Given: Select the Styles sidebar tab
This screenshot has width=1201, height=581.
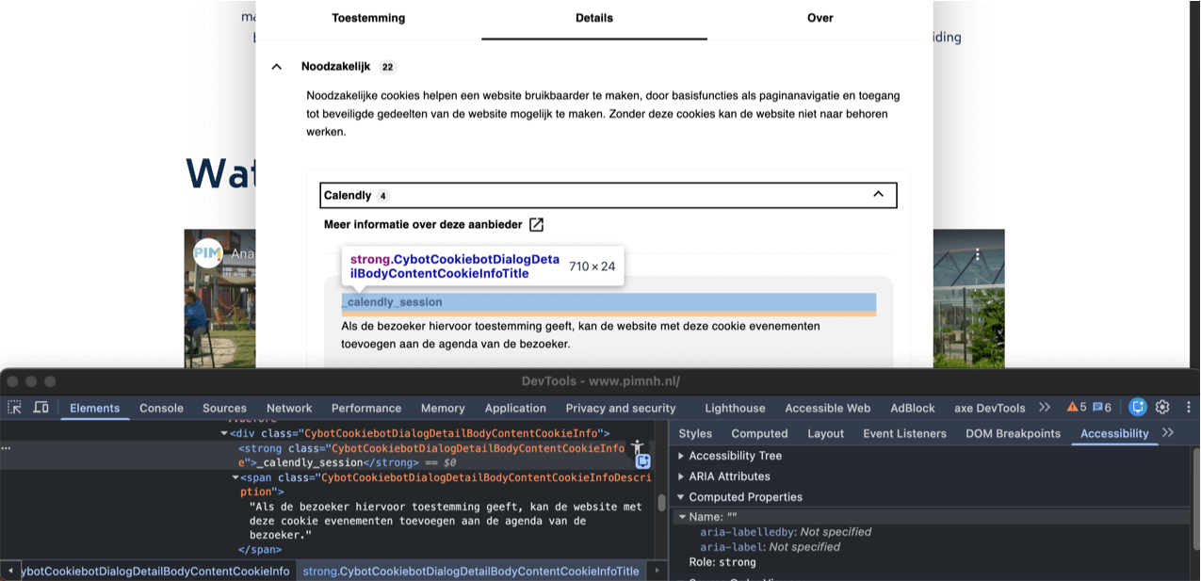Looking at the screenshot, I should [695, 433].
